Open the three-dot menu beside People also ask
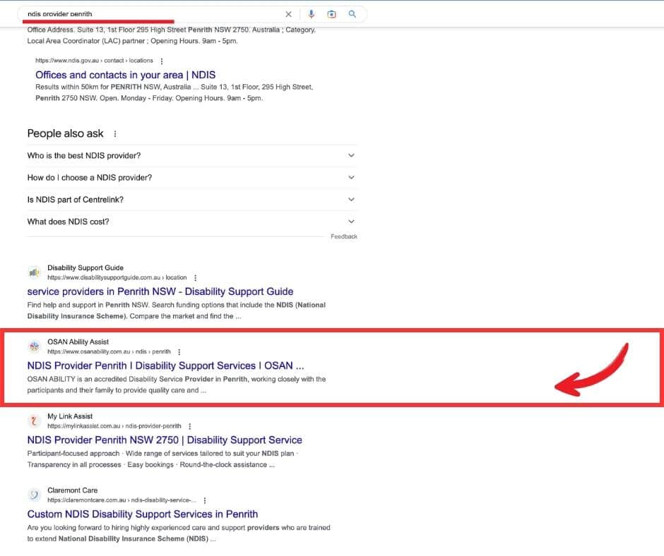This screenshot has width=664, height=556. click(115, 134)
